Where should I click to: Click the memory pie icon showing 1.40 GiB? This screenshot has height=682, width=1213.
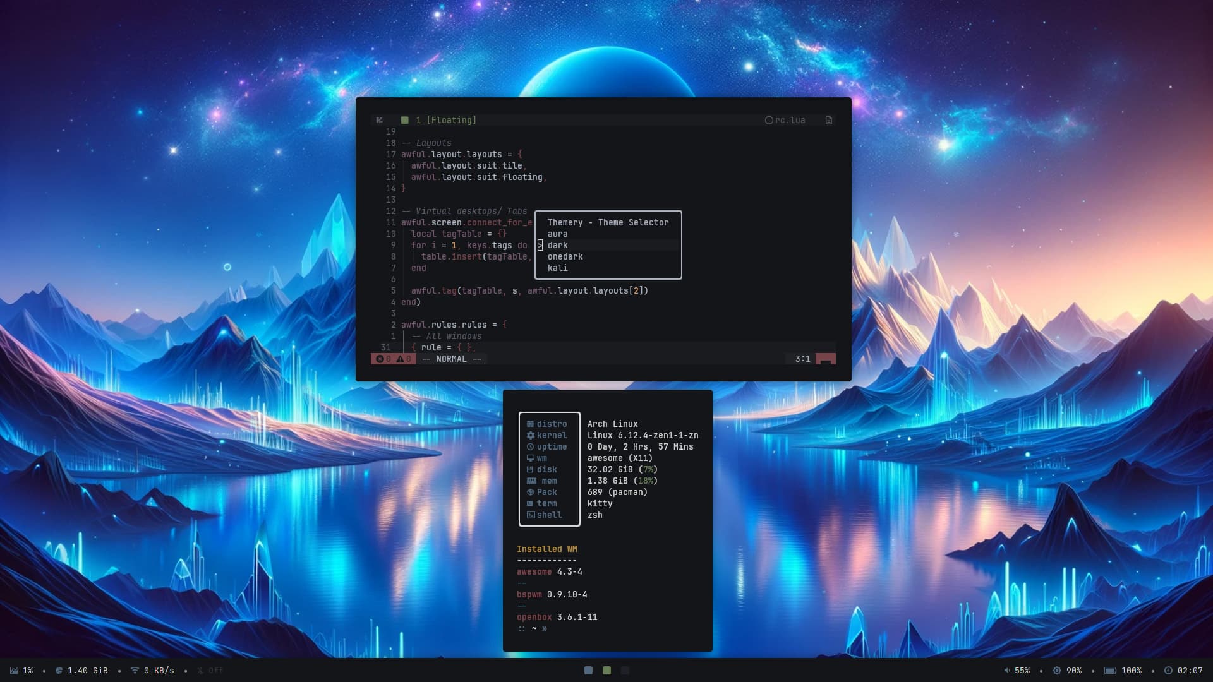[x=59, y=671]
